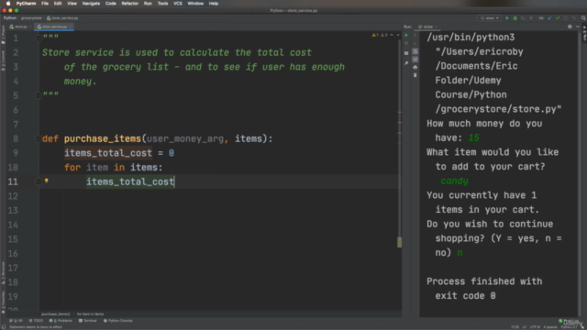Click line number 8 in the gutter
Image resolution: width=587 pixels, height=330 pixels.
16,138
